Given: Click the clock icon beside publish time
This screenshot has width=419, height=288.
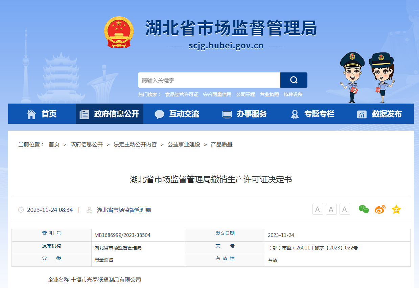Looking at the screenshot, I should pos(21,210).
